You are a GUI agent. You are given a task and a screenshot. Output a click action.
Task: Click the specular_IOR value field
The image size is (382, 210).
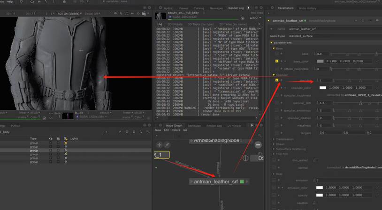[x=324, y=103]
